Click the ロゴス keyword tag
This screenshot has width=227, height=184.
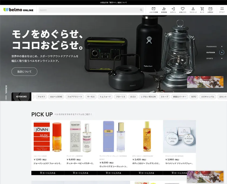click(133, 97)
